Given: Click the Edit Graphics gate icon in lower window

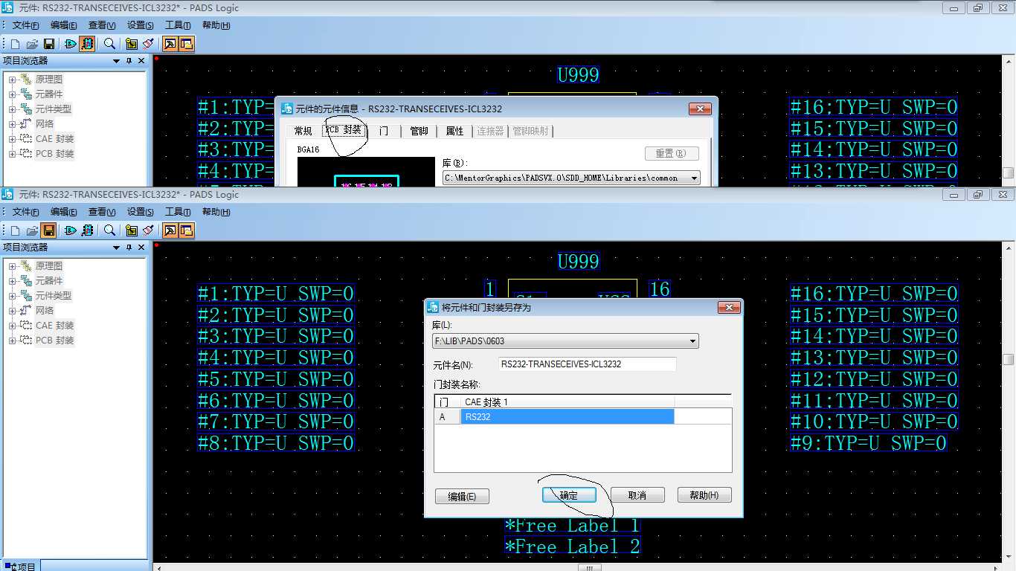Looking at the screenshot, I should click(71, 230).
